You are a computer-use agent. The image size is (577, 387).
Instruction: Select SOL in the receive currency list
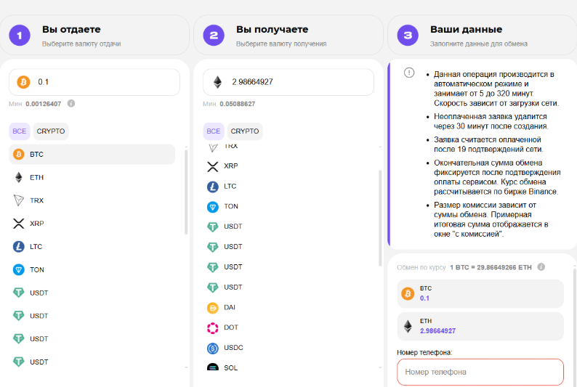point(230,367)
